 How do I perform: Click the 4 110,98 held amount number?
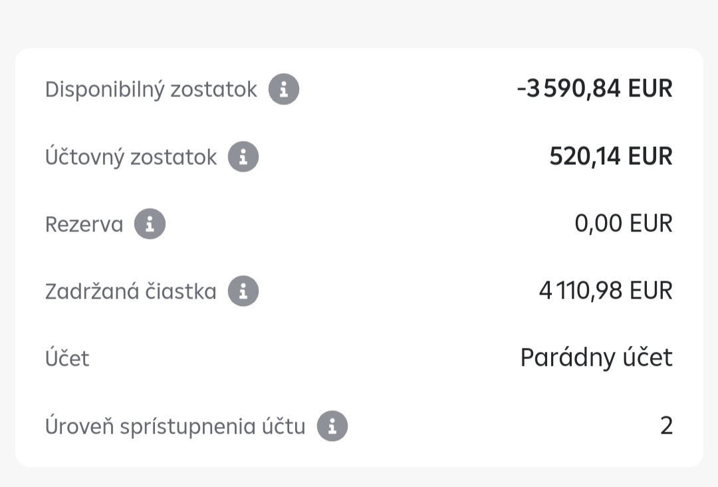point(579,291)
